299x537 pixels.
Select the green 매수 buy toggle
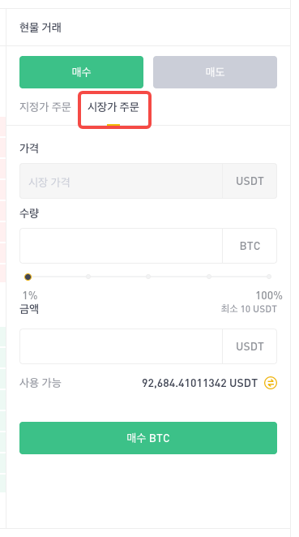click(x=81, y=72)
